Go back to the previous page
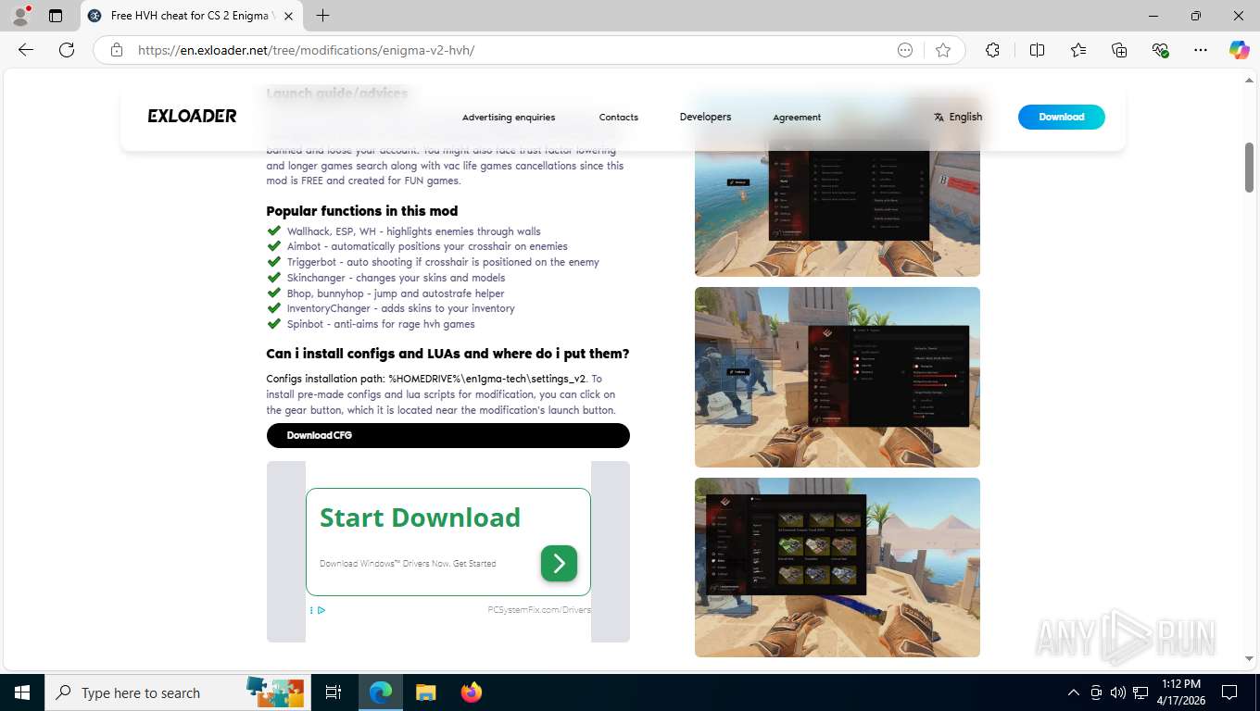This screenshot has height=711, width=1260. point(26,50)
